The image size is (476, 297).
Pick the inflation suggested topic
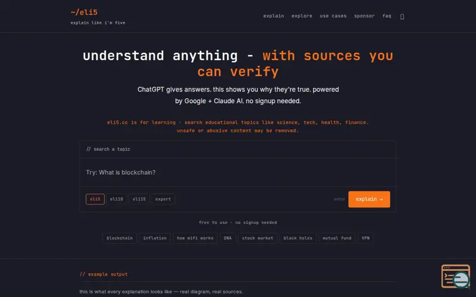(x=155, y=238)
